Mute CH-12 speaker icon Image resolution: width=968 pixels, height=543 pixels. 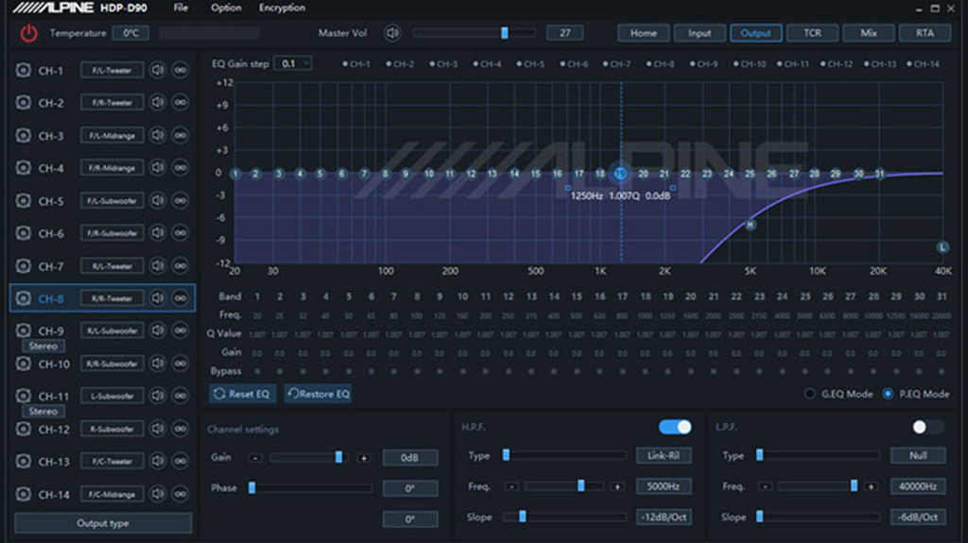click(158, 429)
